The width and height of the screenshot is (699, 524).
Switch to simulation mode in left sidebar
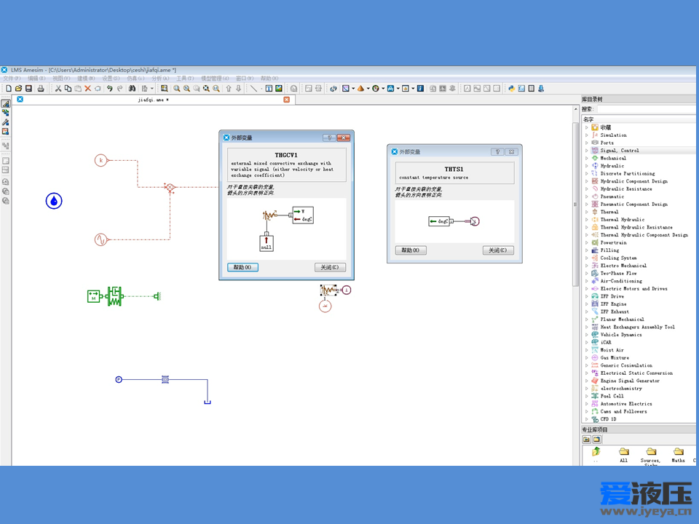[5, 132]
